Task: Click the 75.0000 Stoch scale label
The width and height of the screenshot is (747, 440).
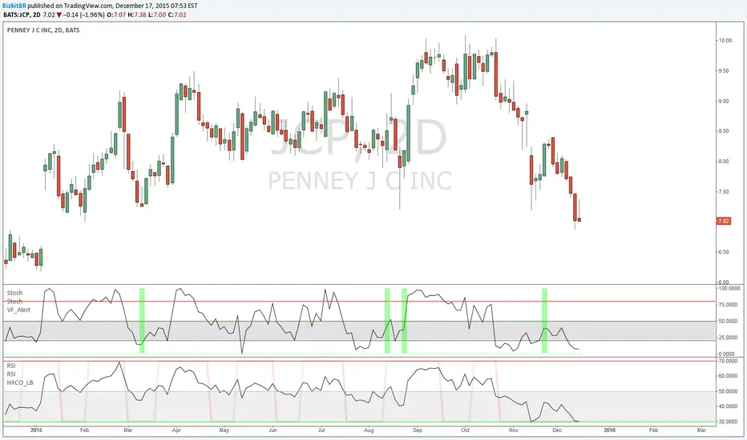Action: (729, 305)
